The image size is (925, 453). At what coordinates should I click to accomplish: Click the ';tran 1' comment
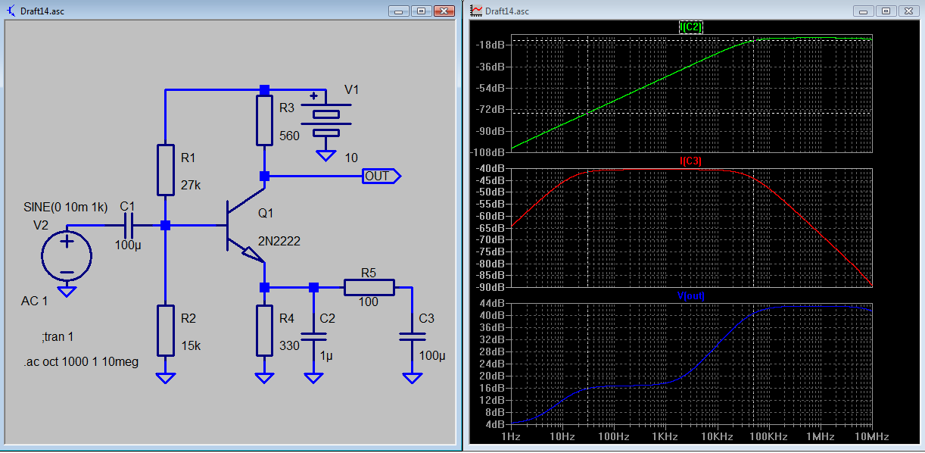click(x=58, y=336)
